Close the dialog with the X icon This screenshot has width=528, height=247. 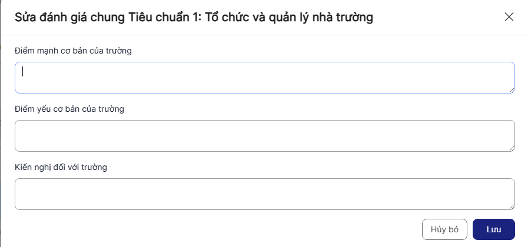tap(509, 17)
